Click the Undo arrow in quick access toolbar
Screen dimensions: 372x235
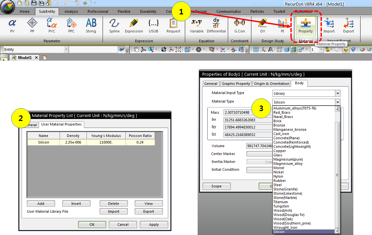coord(56,3)
